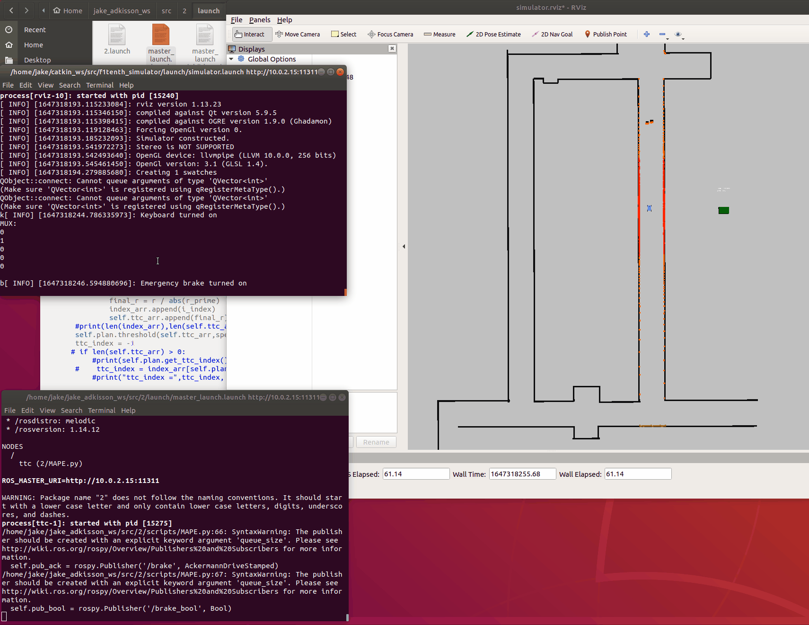Activate the Interact tool in RViz

[x=252, y=35]
